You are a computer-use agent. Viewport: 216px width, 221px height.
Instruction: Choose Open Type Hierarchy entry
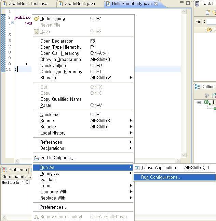pyautogui.click(x=83, y=47)
